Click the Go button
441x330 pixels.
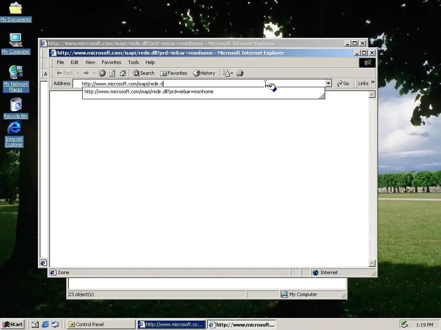343,83
